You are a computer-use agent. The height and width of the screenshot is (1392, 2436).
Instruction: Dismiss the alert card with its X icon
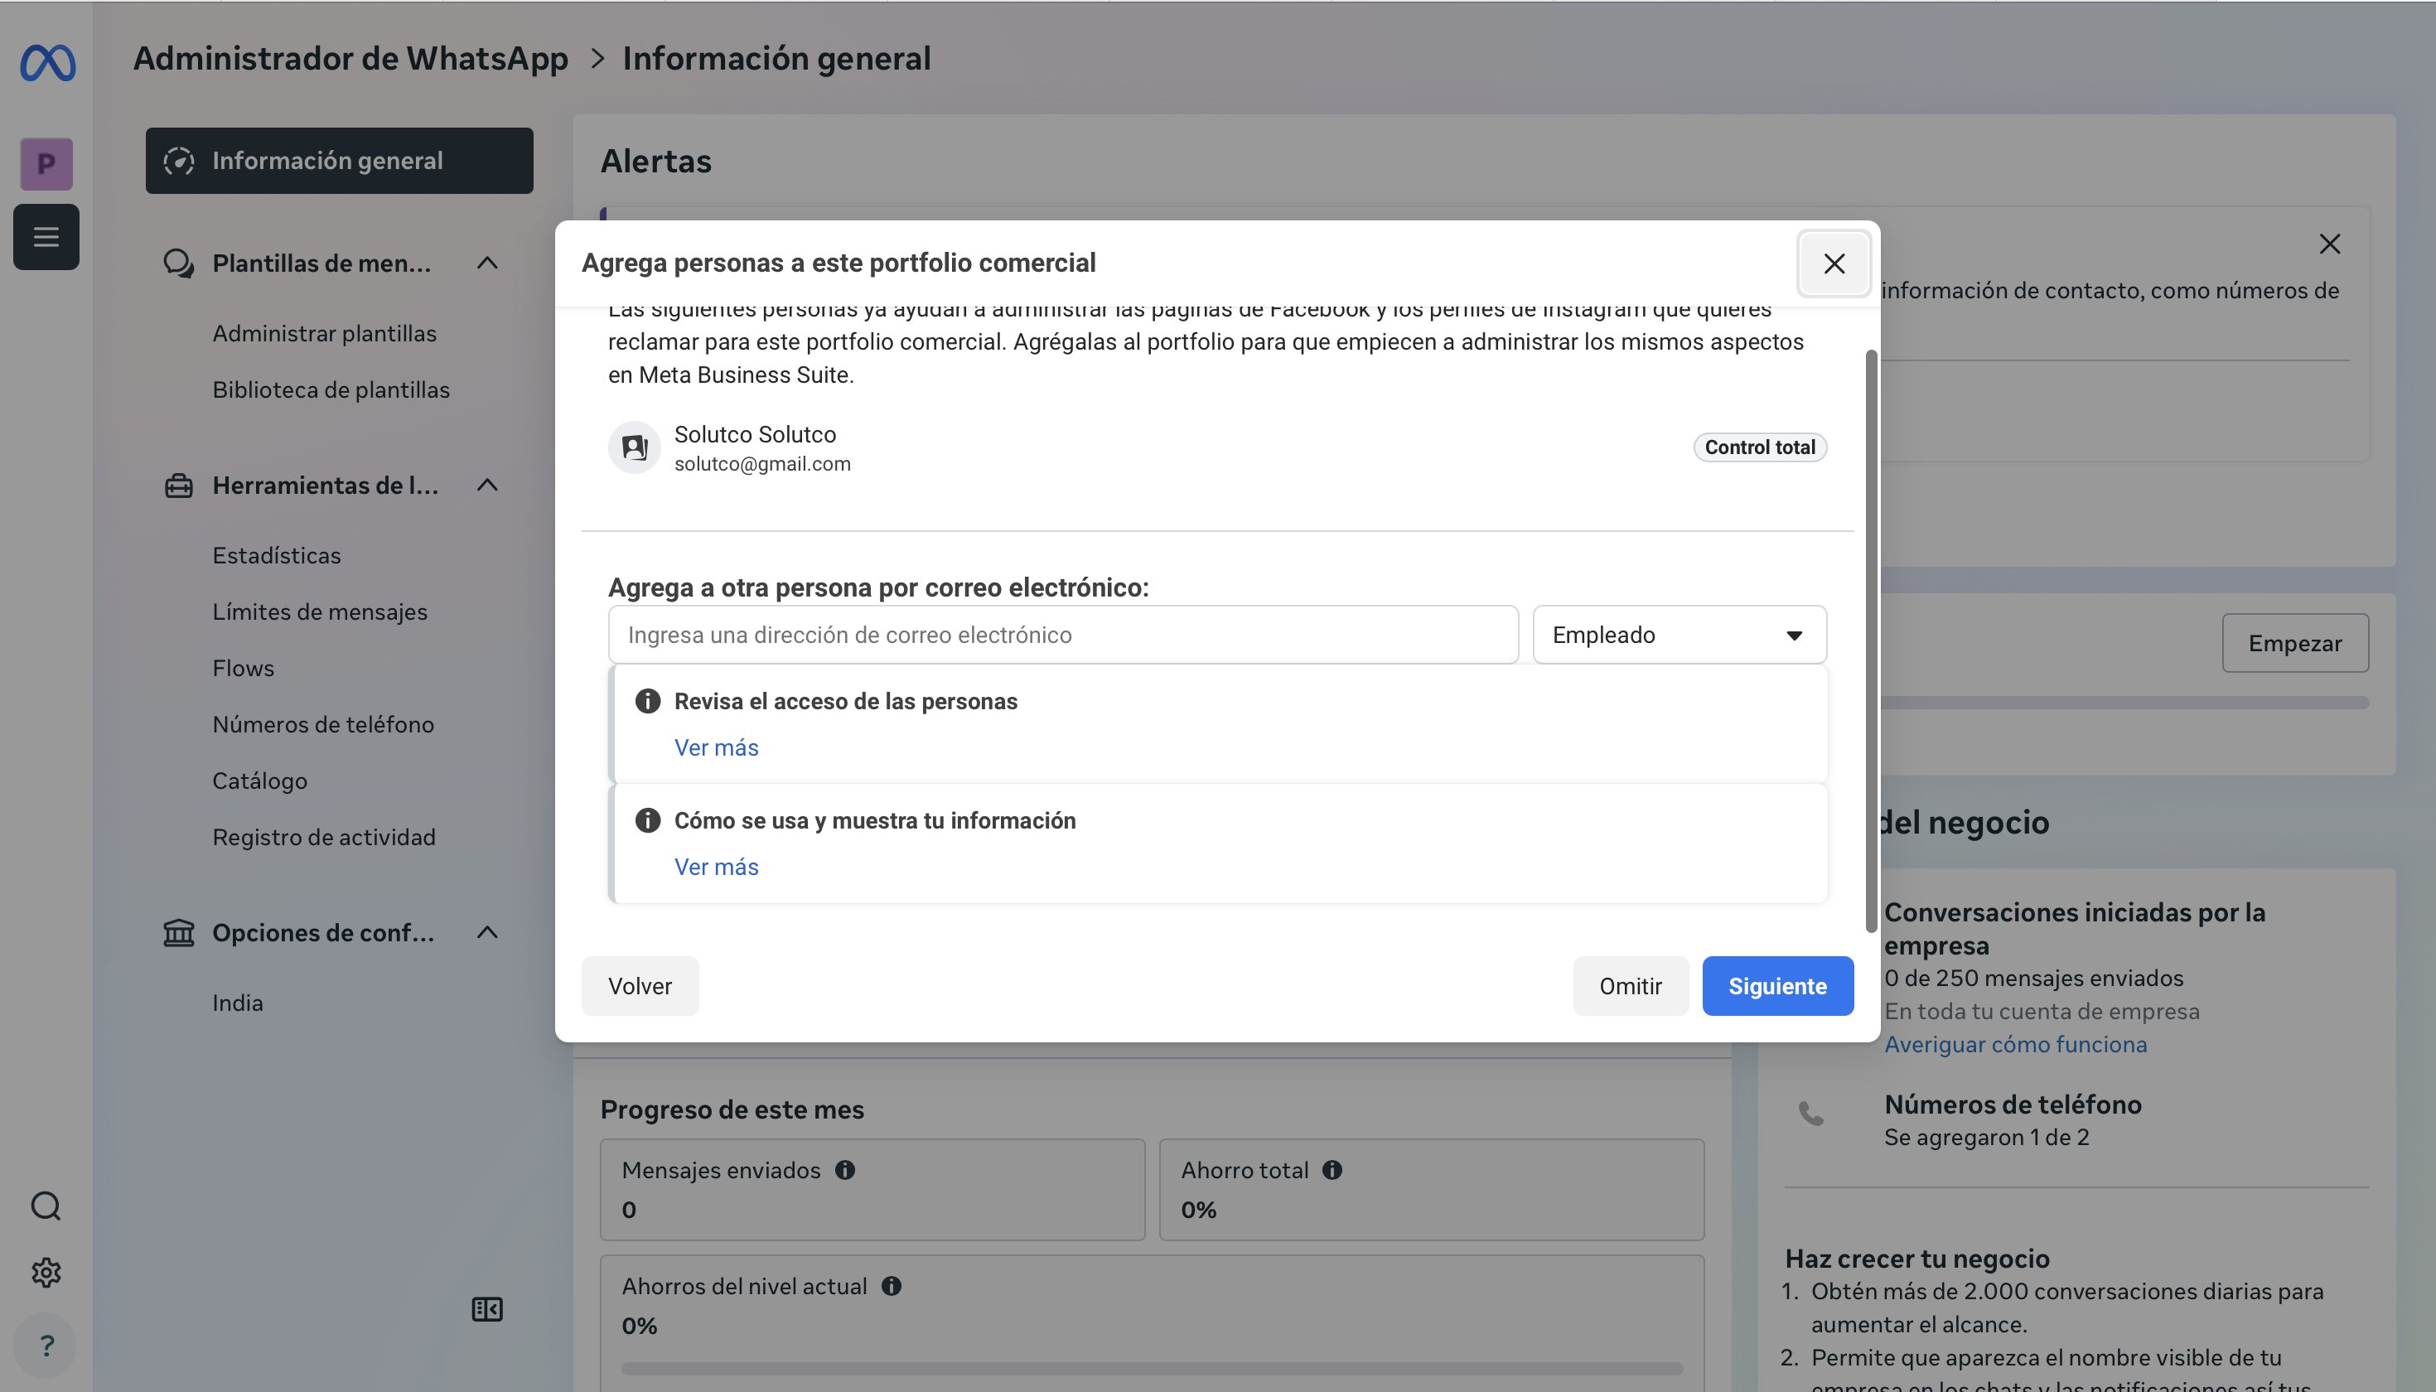(2329, 244)
